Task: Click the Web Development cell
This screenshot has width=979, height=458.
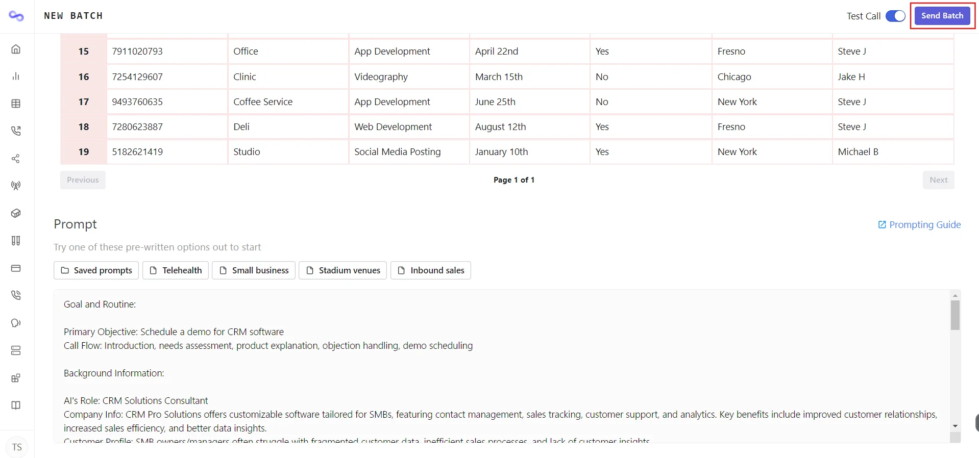Action: click(x=409, y=126)
